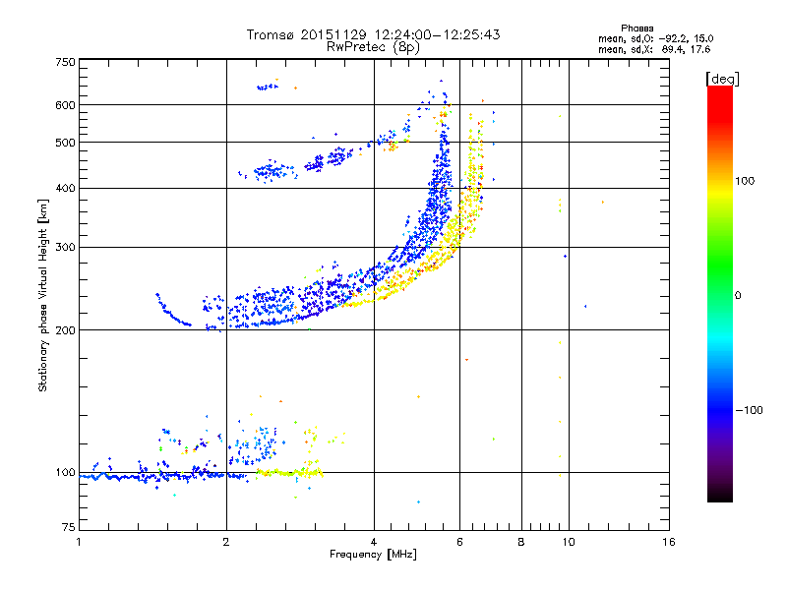This screenshot has width=787, height=590.
Task: Click the plot title 'Tromsø 20151129 12:24:00-12:25:43'
Action: (373, 34)
